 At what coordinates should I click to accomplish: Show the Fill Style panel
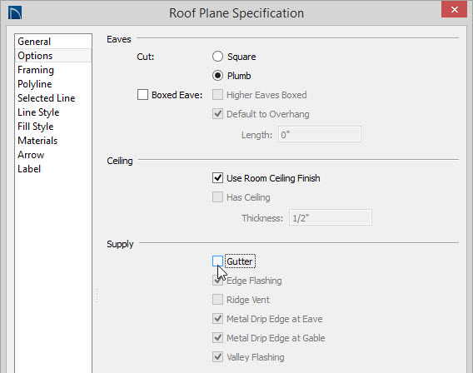(35, 127)
